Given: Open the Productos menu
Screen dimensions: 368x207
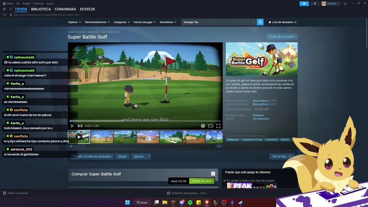Looking at the screenshot, I should (38, 3).
